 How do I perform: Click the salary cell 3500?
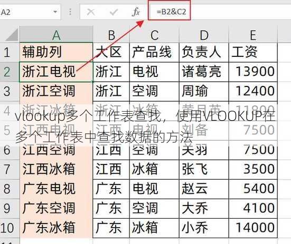[253, 169]
